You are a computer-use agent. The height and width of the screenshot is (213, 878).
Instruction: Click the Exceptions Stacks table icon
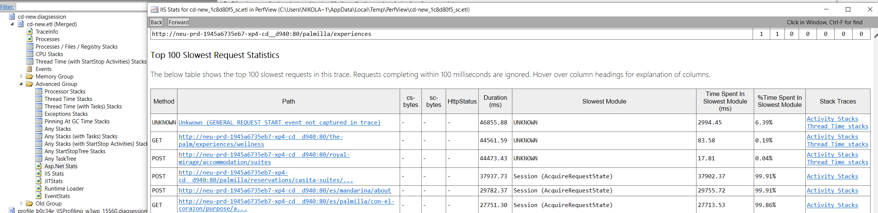tap(39, 114)
